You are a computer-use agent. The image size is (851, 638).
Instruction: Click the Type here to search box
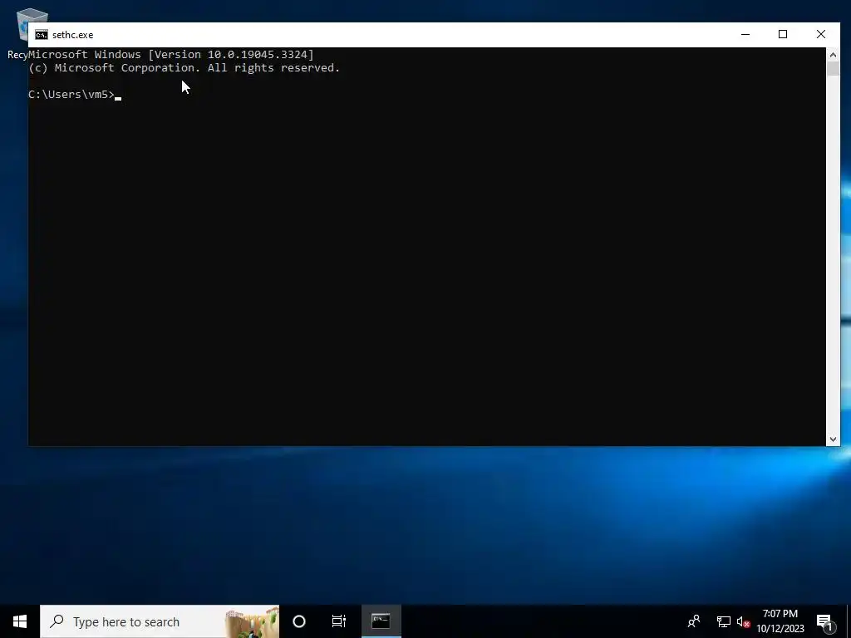click(x=160, y=621)
